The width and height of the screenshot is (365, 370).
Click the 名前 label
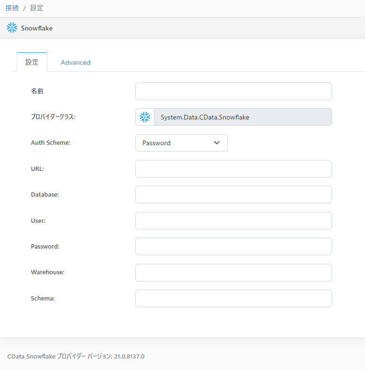(x=37, y=91)
